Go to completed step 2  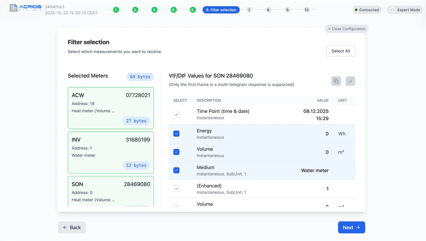(x=135, y=10)
